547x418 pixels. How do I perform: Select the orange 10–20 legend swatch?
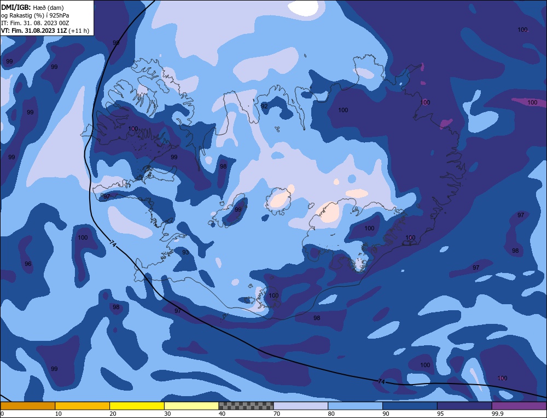click(x=83, y=406)
